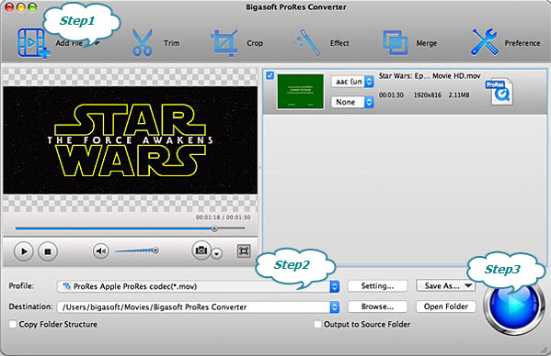This screenshot has width=551, height=356.
Task: Click the Effect label in toolbar
Action: tap(339, 43)
